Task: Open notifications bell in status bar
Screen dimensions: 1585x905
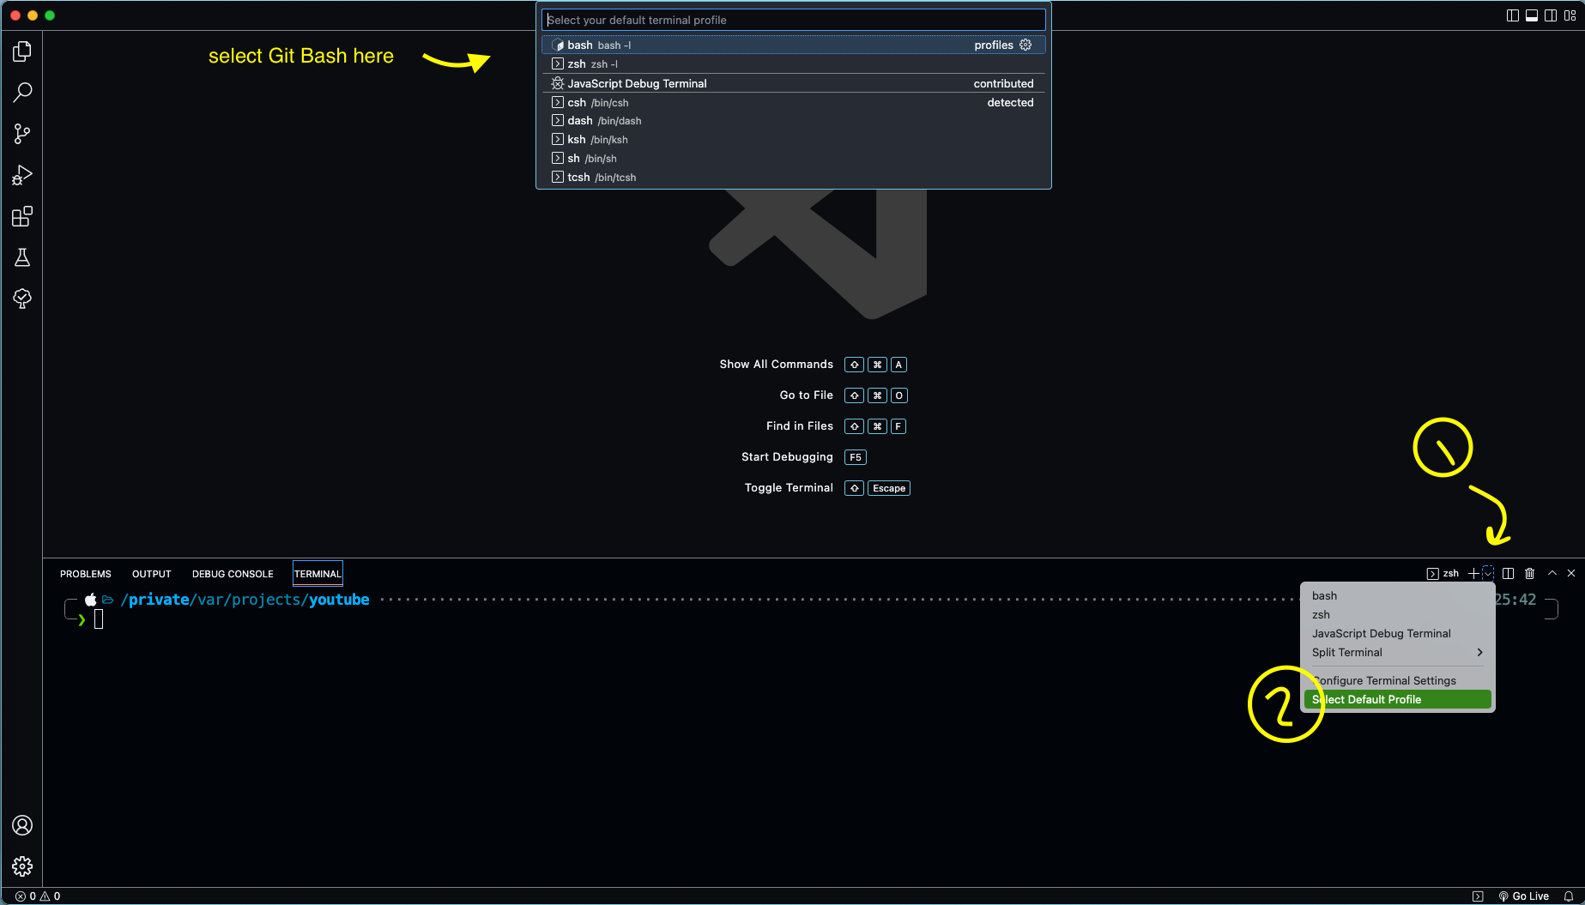Action: (1569, 896)
